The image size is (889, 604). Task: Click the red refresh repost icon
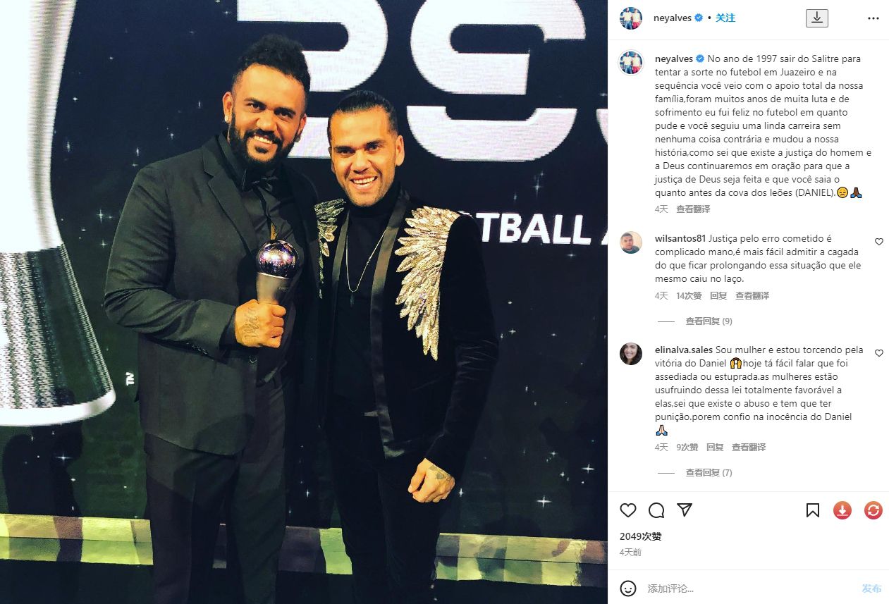pos(873,510)
